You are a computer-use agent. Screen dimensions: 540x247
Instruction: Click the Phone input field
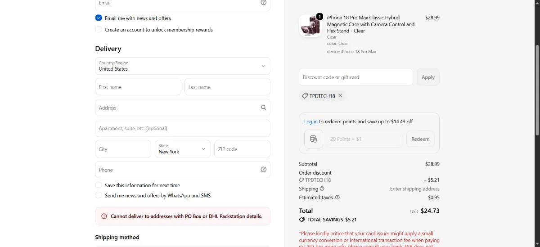pos(183,170)
